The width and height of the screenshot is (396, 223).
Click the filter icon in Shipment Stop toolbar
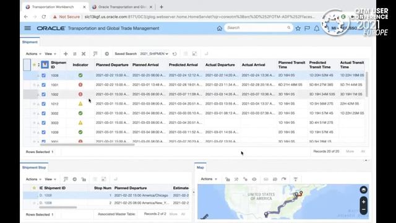(66, 179)
